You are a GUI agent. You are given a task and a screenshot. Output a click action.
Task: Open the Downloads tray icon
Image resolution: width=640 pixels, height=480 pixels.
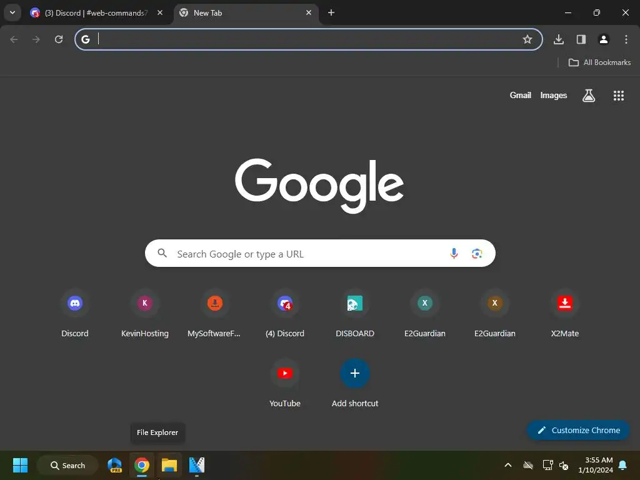(x=559, y=39)
